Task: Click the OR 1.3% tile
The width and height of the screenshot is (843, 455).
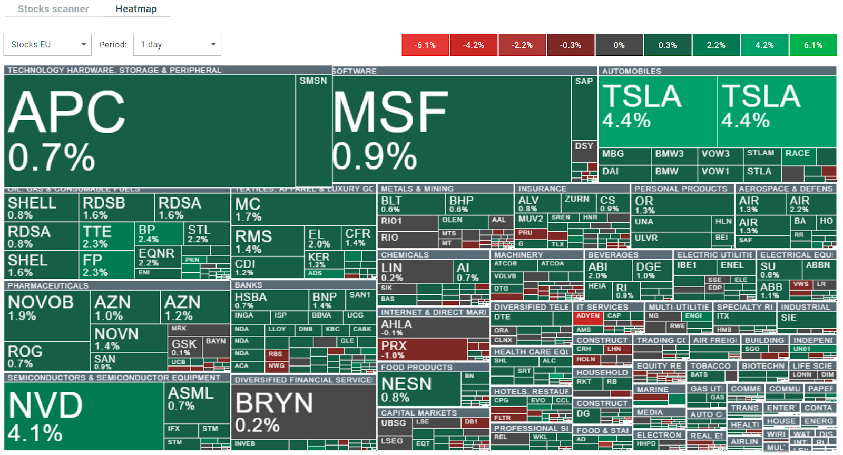Action: pyautogui.click(x=683, y=205)
